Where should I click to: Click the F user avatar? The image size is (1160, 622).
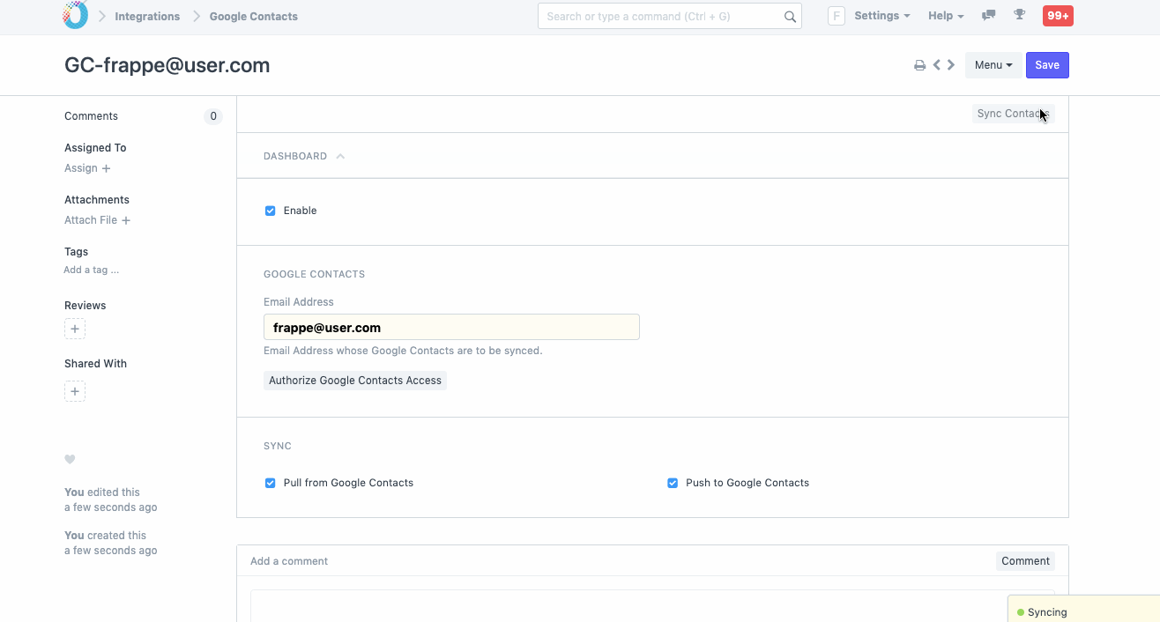[x=837, y=16]
